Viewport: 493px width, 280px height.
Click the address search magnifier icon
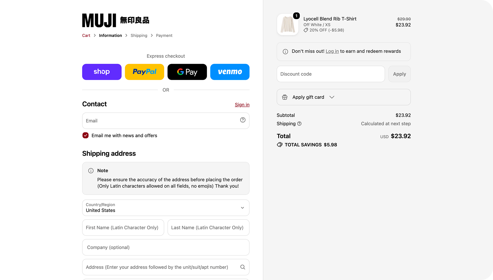click(243, 267)
